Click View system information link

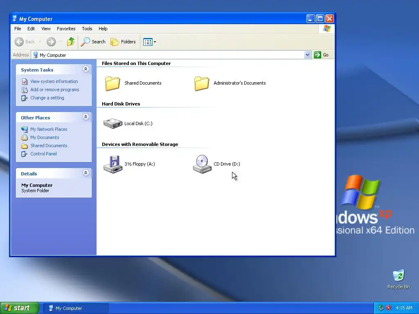54,81
